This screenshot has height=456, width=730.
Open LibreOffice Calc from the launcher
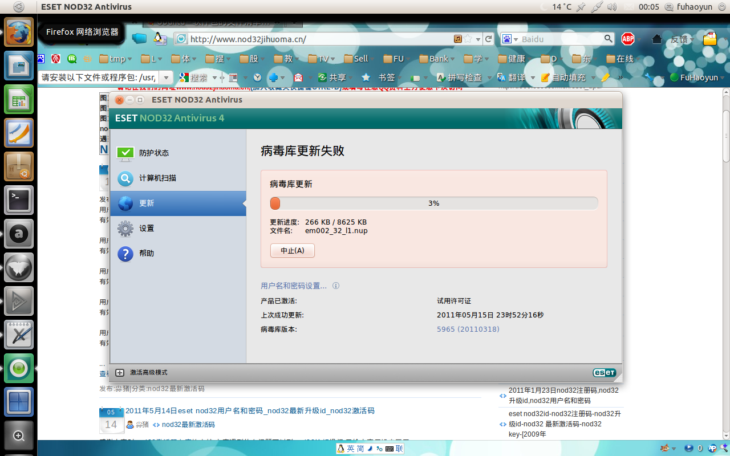[x=19, y=99]
